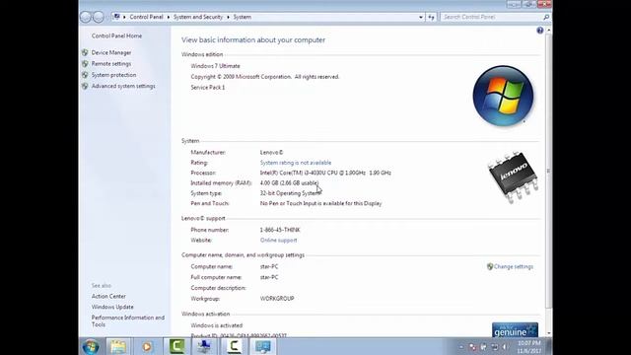The width and height of the screenshot is (631, 355).
Task: Click the scrollbar down arrow
Action: tap(548, 333)
